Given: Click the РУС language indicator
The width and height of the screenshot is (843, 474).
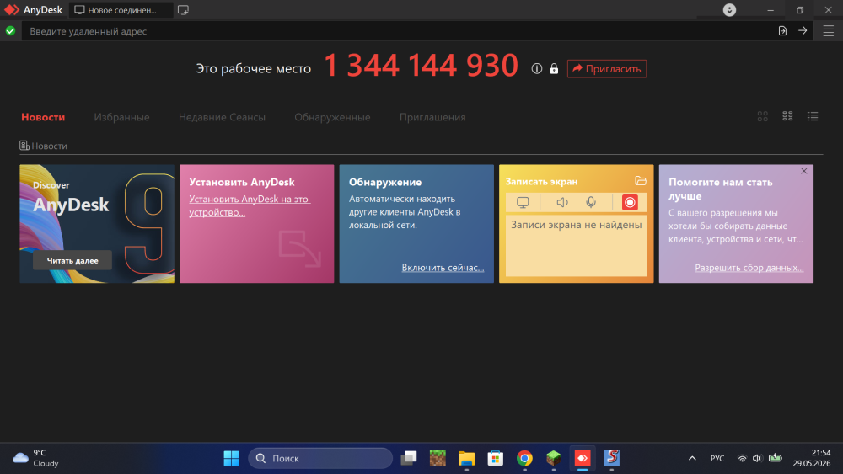Looking at the screenshot, I should point(717,459).
